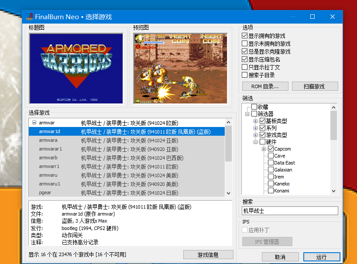Check the Irem hardware checkbox
Viewport: 357px width, 264px height.
271,177
